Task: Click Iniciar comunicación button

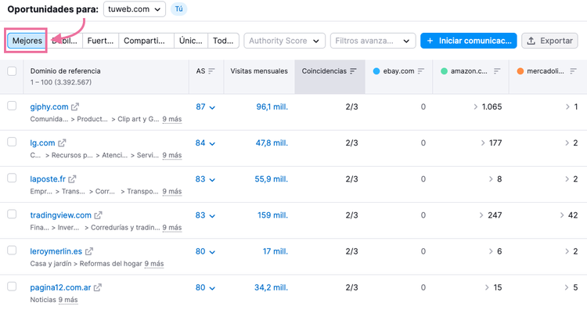Action: pos(469,41)
